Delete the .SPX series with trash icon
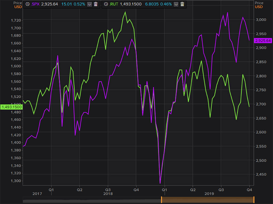 click(x=96, y=4)
